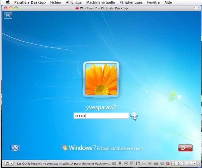Open the view mode dropdown arrow

[194, 164]
